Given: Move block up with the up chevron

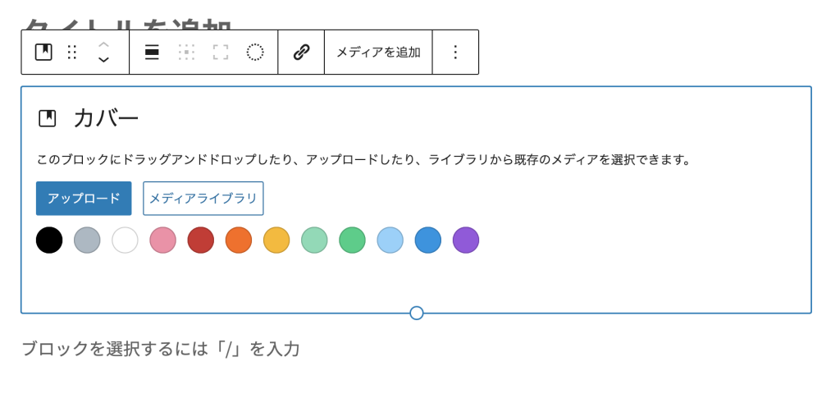Looking at the screenshot, I should (103, 44).
